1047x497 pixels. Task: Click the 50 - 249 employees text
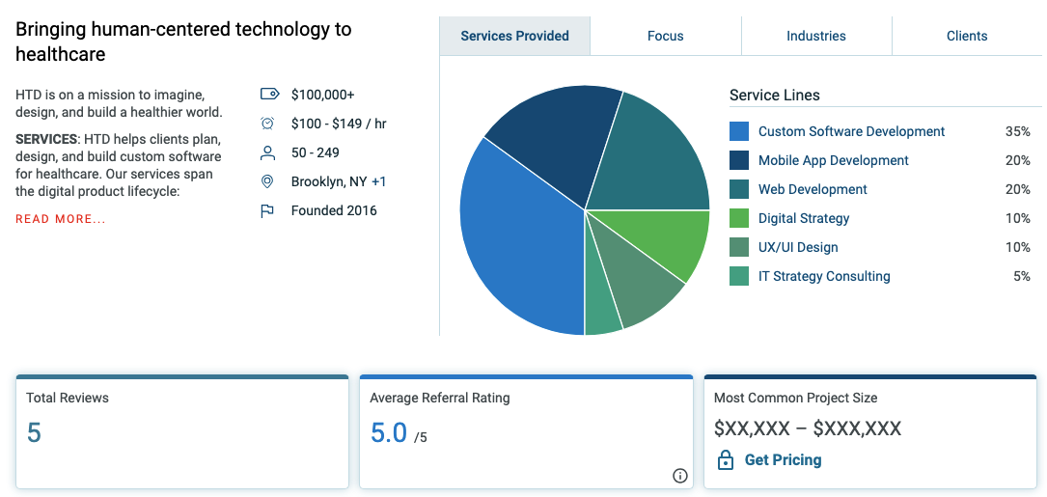click(316, 152)
